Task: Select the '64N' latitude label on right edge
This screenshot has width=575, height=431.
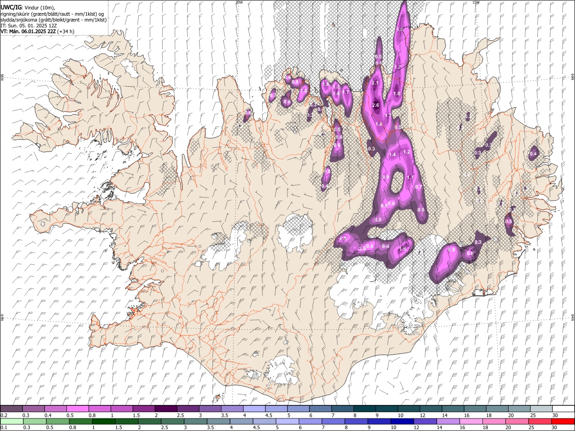Action: (573, 317)
